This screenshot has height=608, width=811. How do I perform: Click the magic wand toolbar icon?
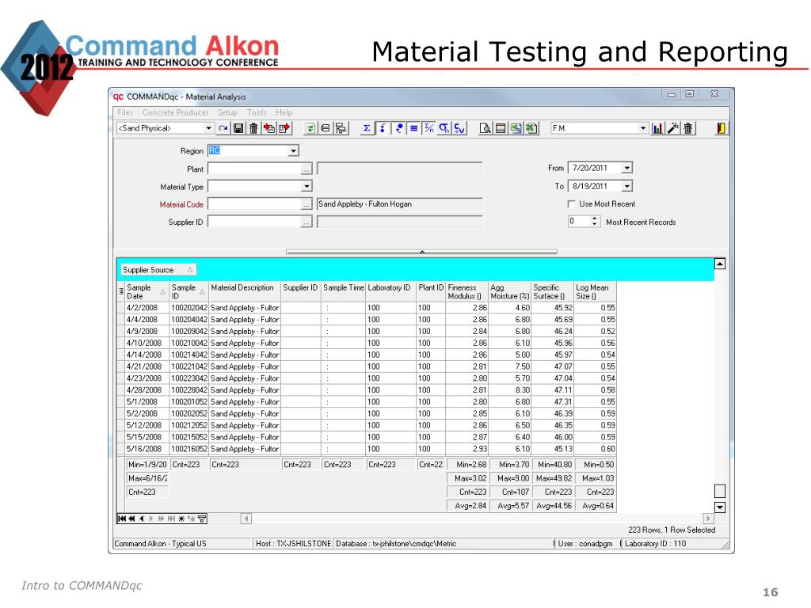(x=672, y=128)
